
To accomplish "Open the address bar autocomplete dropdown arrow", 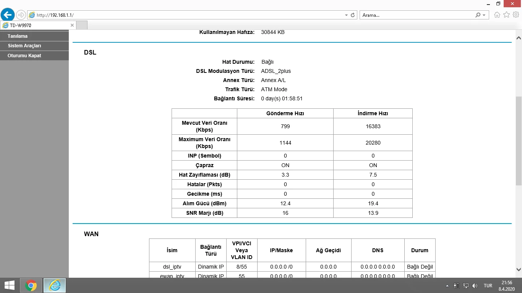I will 346,15.
